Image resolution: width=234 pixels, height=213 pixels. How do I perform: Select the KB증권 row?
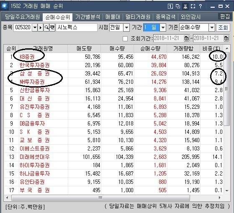coord(114,57)
